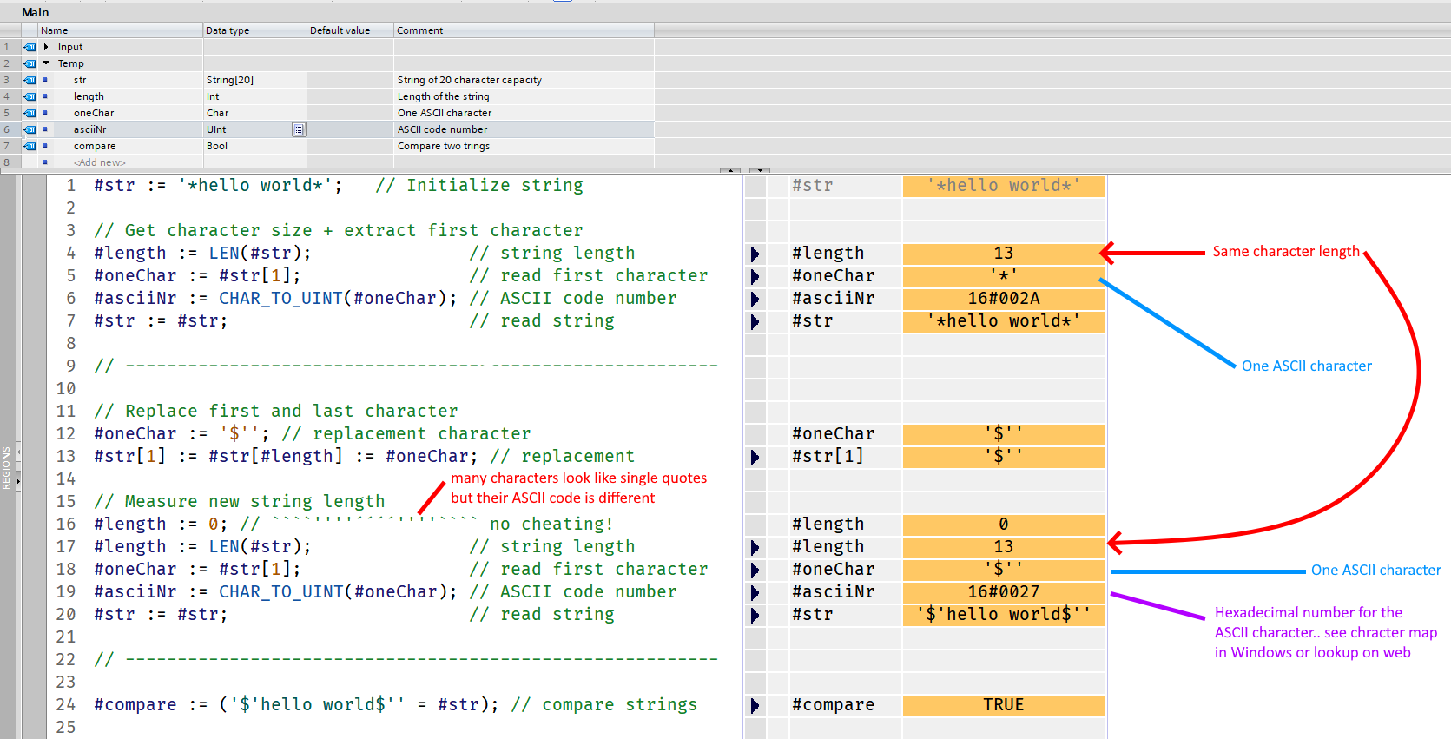Open the data type selector for asciiNr

click(x=298, y=129)
